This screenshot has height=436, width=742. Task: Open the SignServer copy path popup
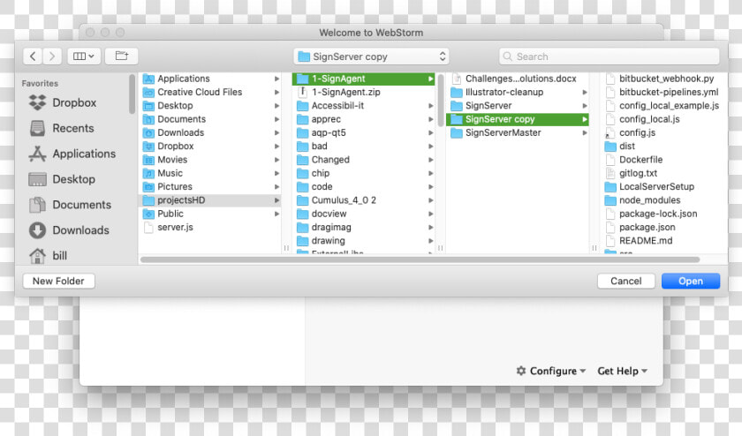coord(371,56)
